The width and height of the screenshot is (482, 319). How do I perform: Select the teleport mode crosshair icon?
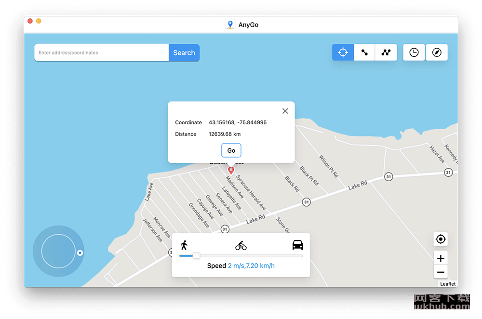[x=343, y=52]
